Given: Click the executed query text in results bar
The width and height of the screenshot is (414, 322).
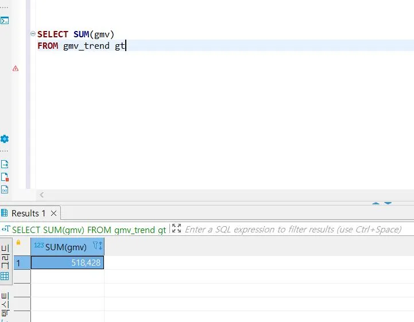Looking at the screenshot, I should (x=89, y=230).
